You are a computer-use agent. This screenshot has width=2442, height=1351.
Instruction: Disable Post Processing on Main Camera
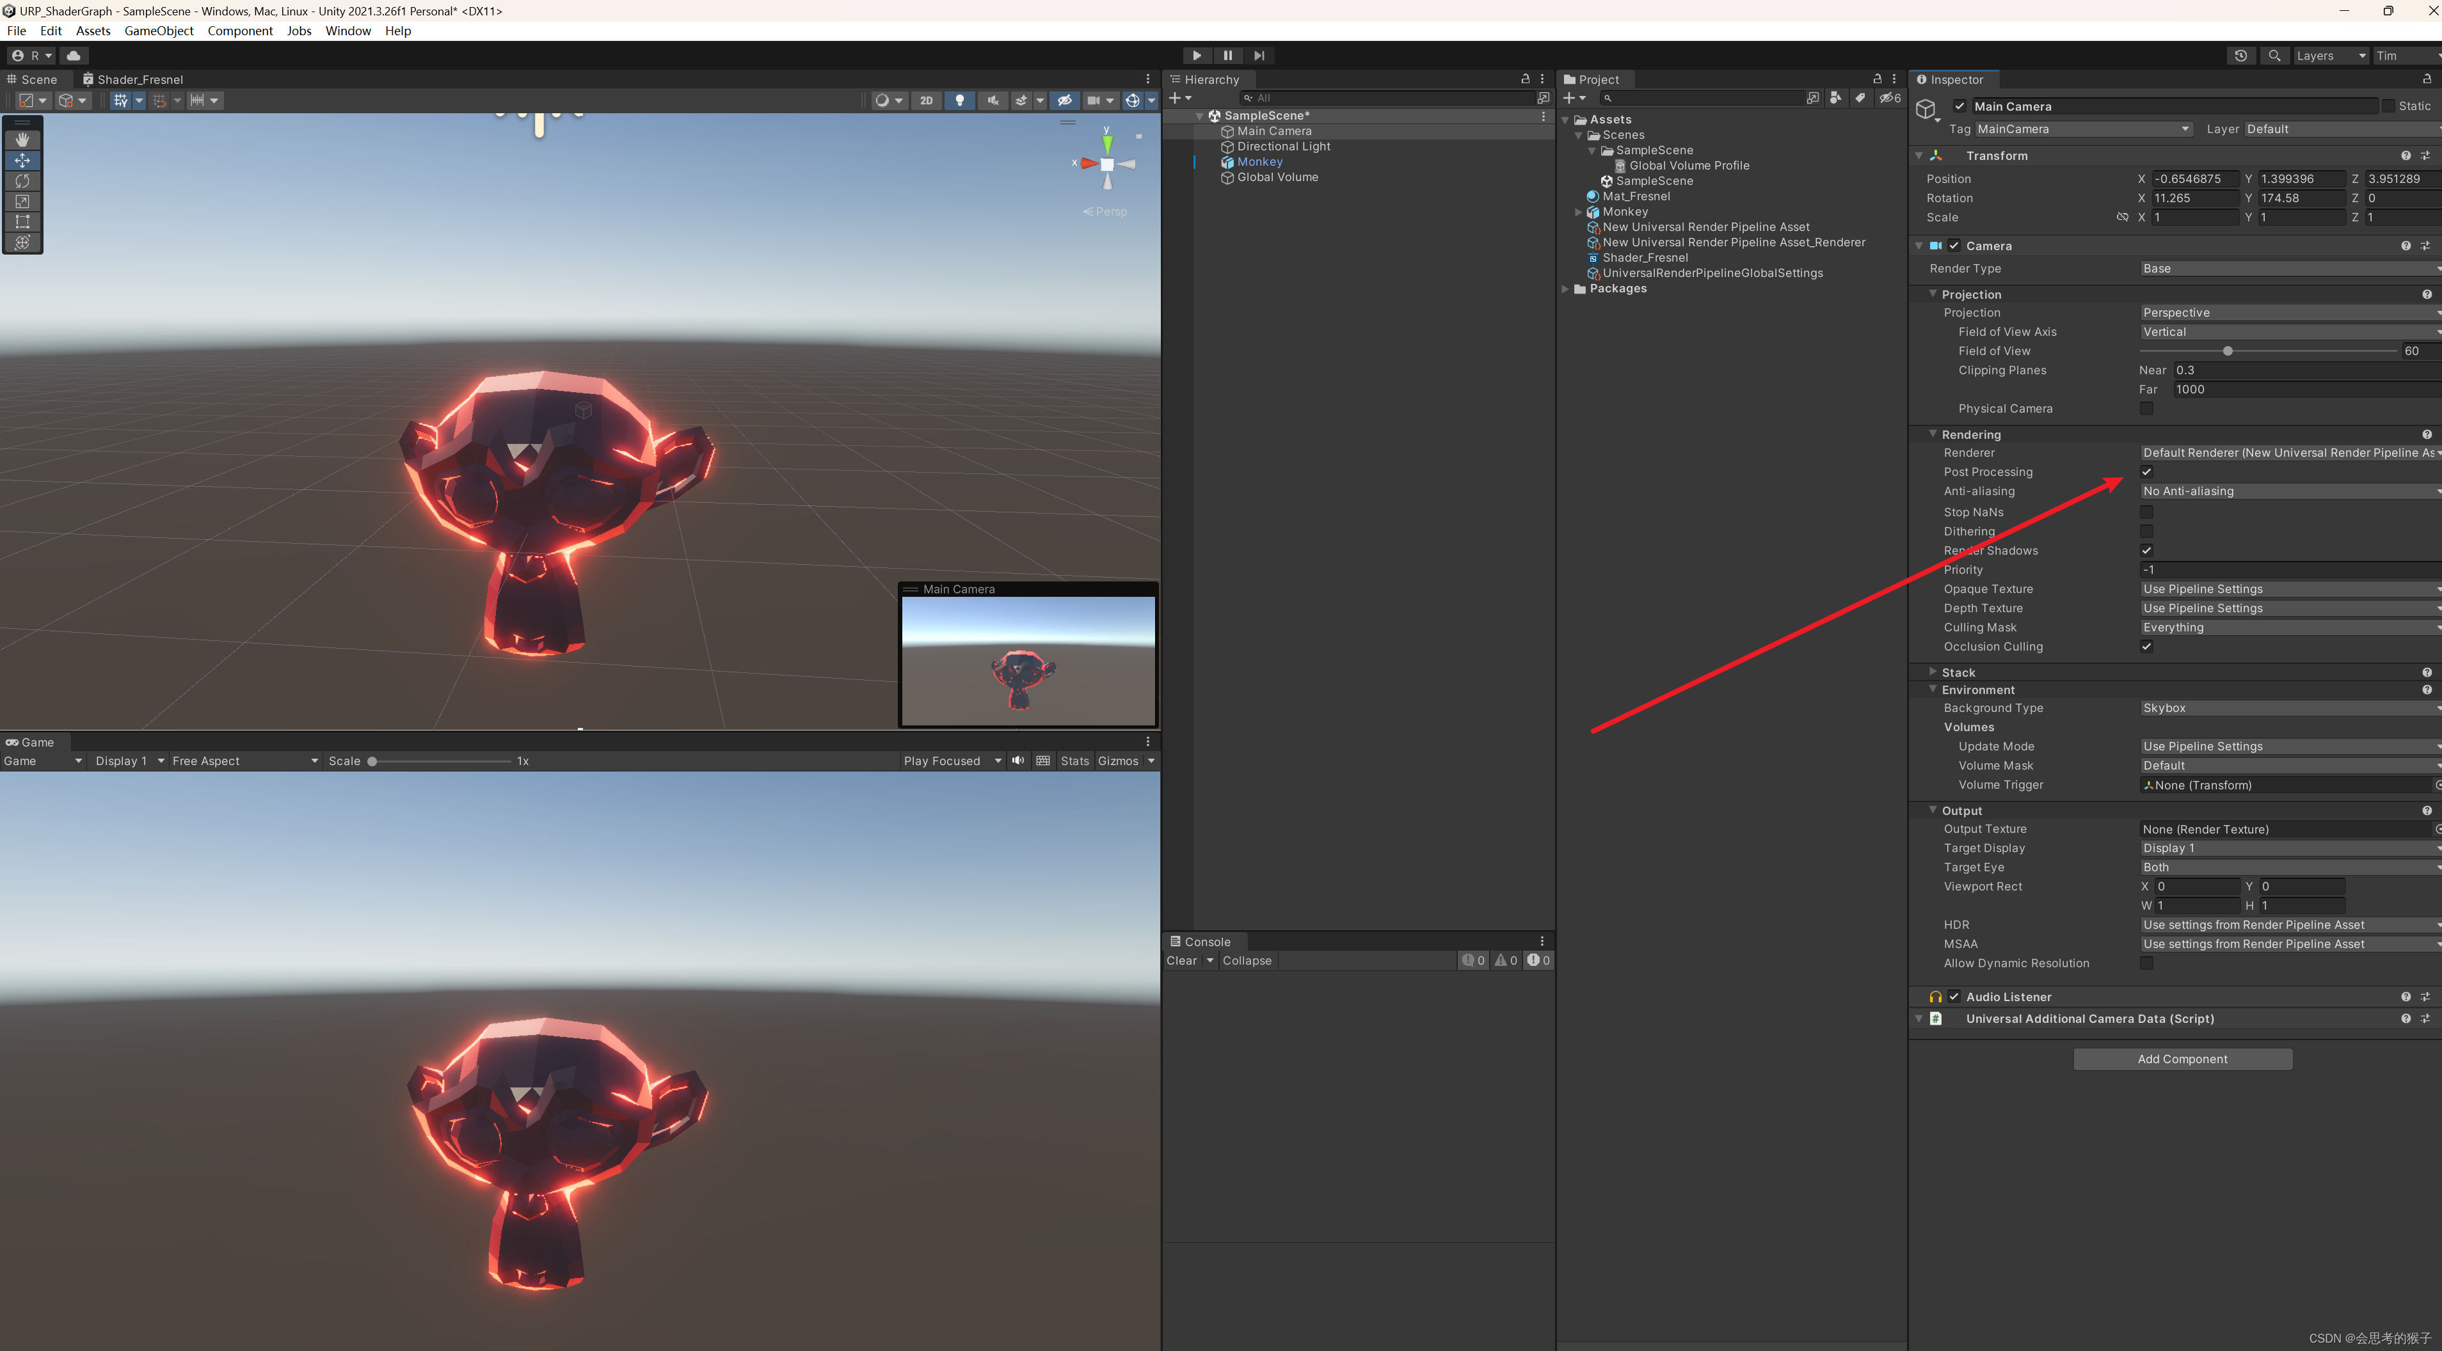coord(2147,471)
